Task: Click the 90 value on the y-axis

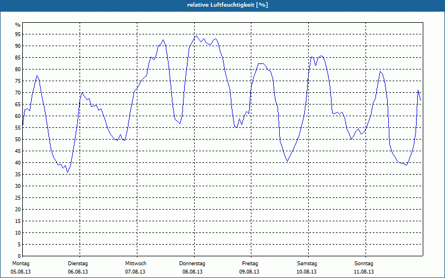Action: pyautogui.click(x=18, y=46)
